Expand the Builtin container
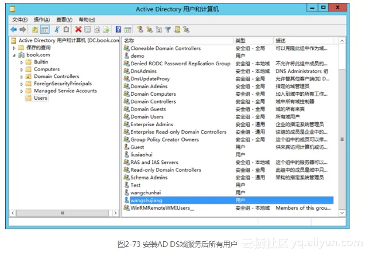Screen dimensions: 369x255 coord(22,62)
